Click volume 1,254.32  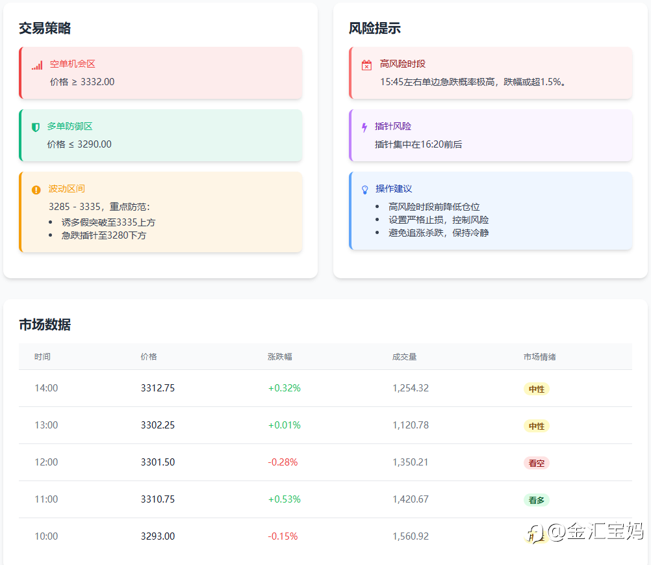point(411,388)
